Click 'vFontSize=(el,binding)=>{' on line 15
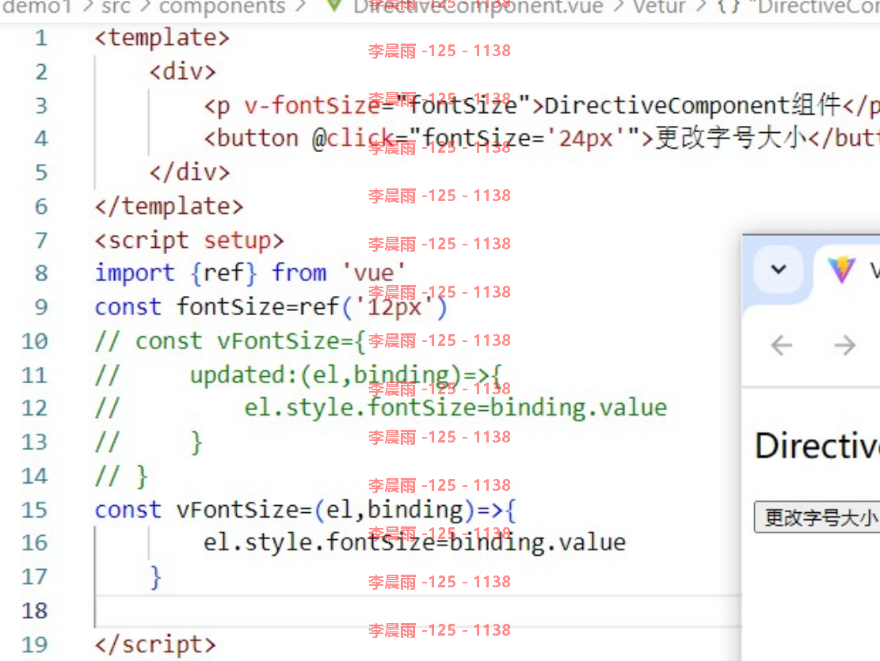This screenshot has width=880, height=661. [x=345, y=510]
